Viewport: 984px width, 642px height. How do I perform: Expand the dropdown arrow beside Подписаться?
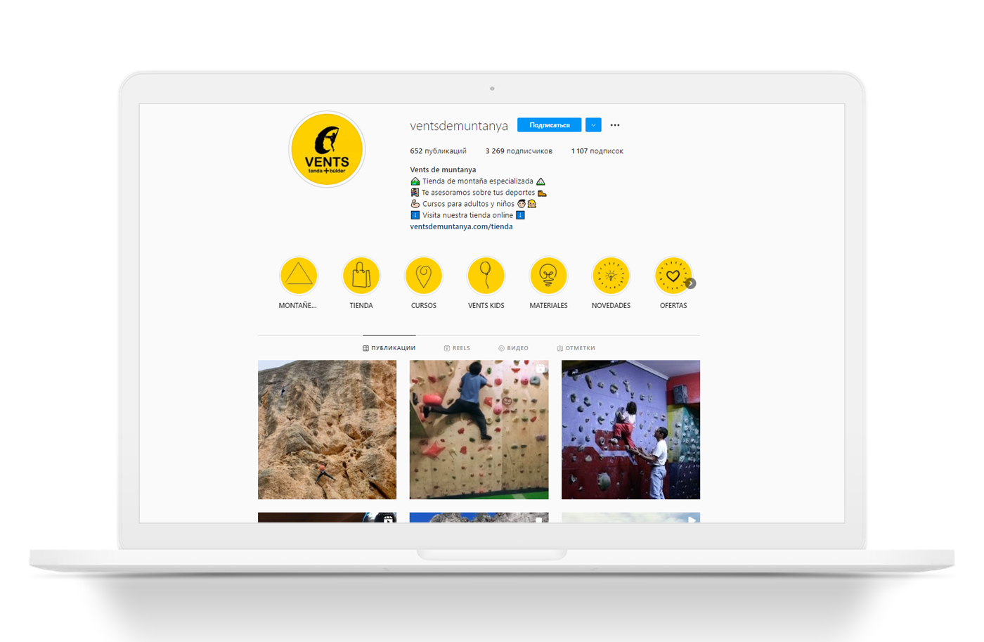(x=593, y=125)
